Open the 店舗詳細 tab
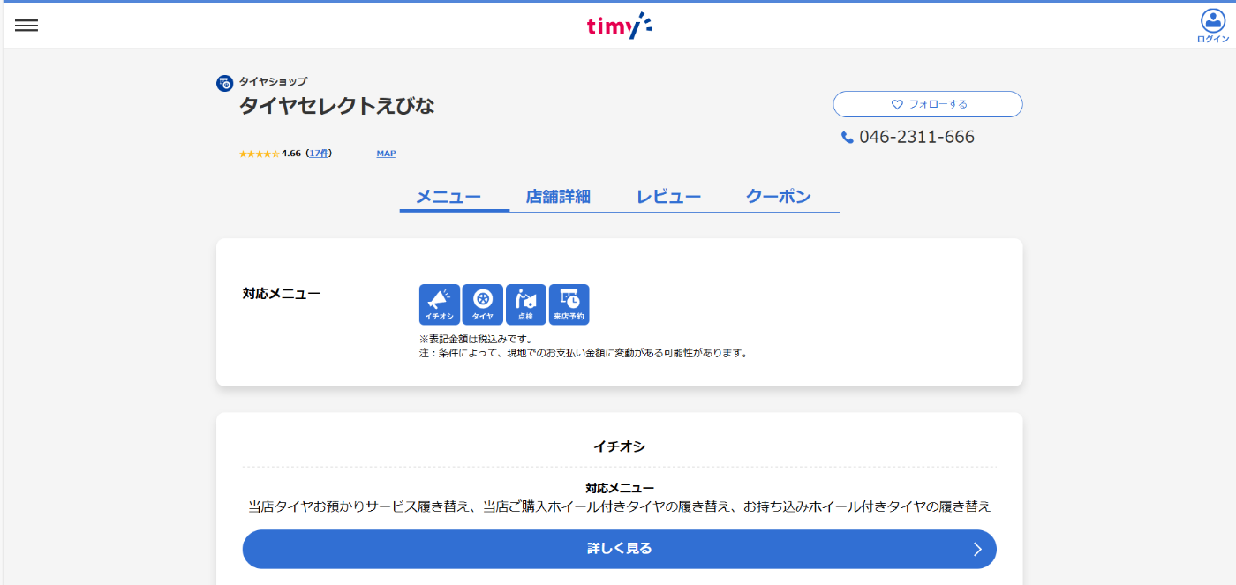The image size is (1236, 585). (x=558, y=197)
